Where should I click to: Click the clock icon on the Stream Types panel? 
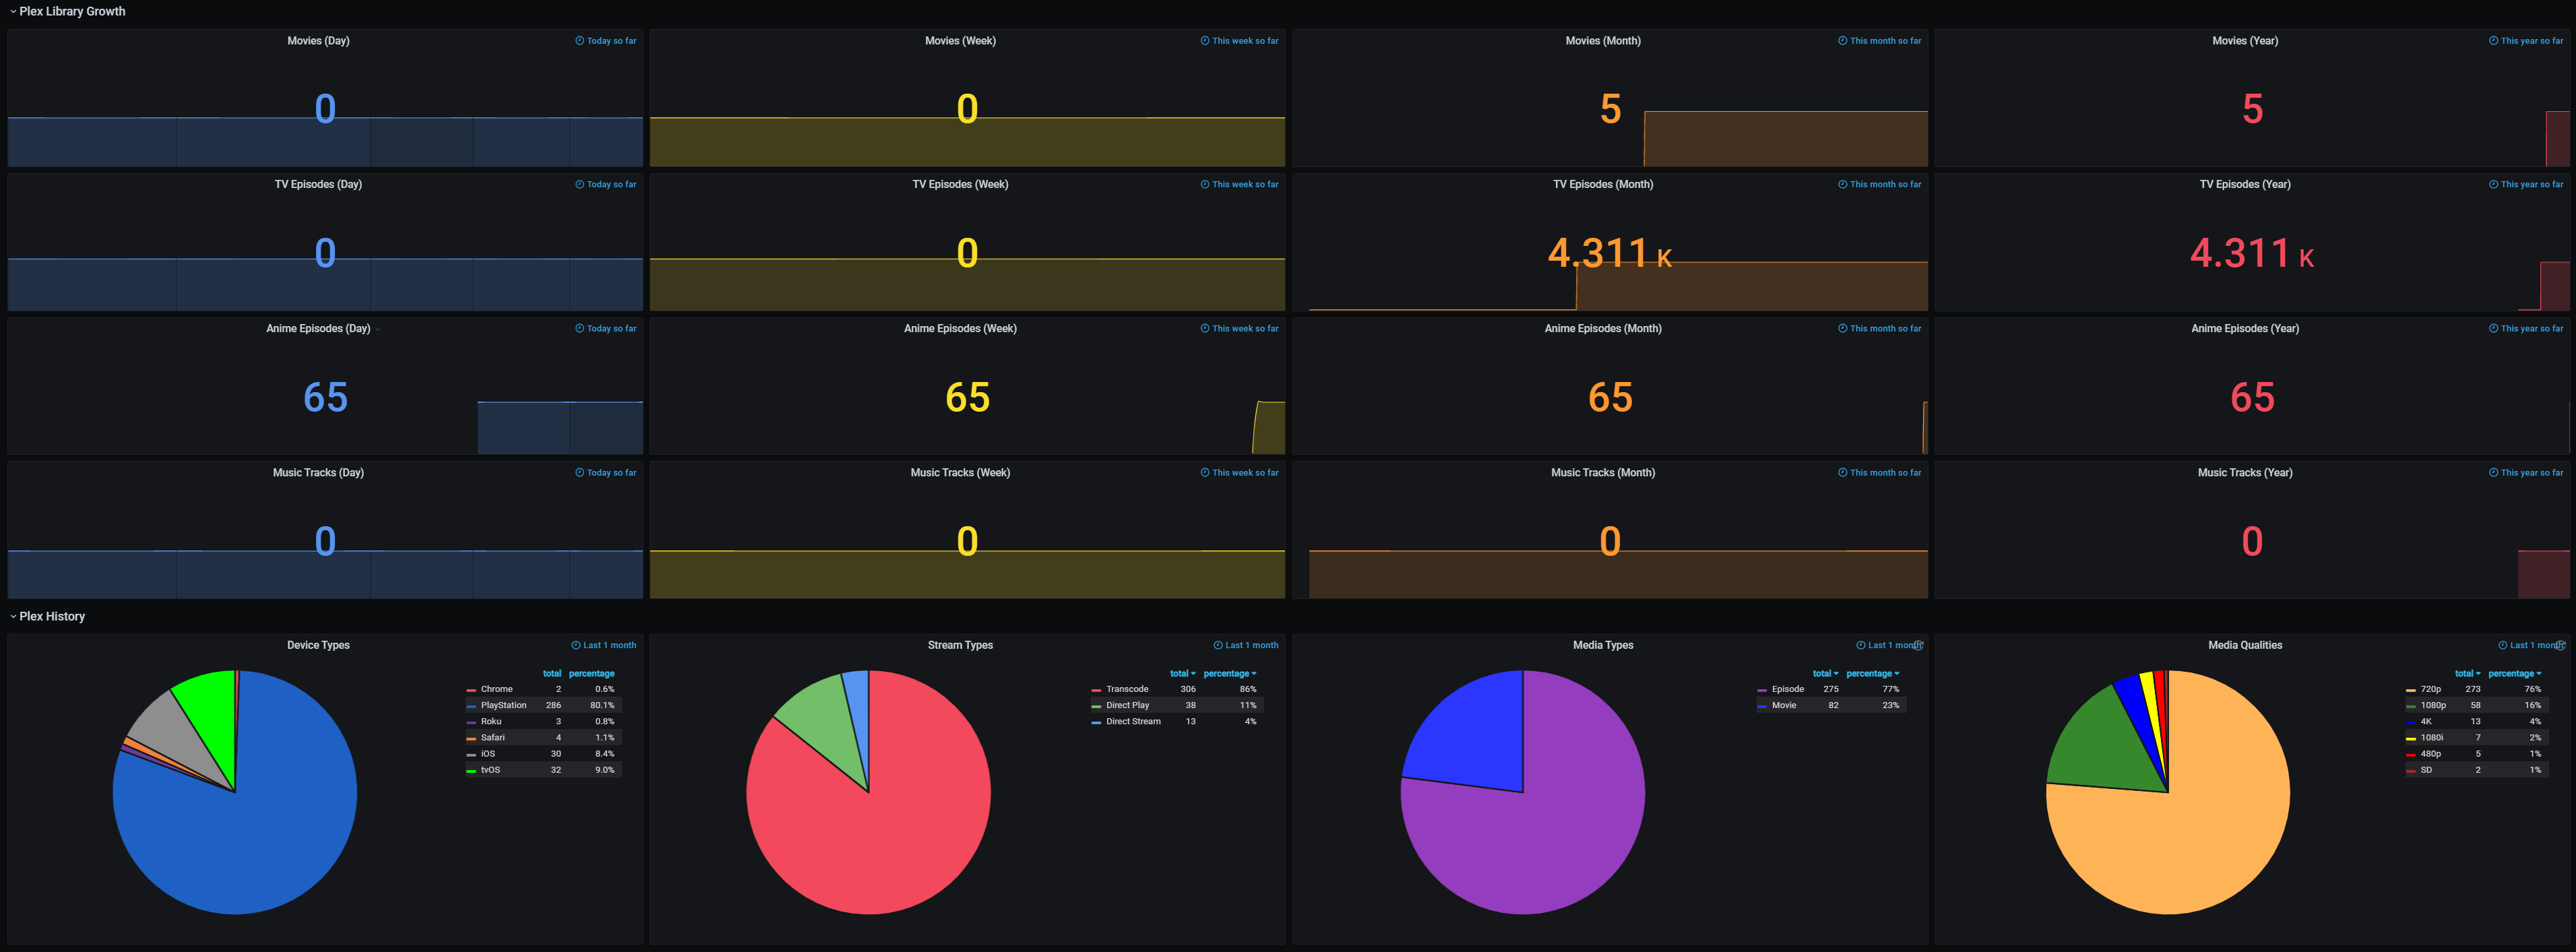click(x=1217, y=645)
